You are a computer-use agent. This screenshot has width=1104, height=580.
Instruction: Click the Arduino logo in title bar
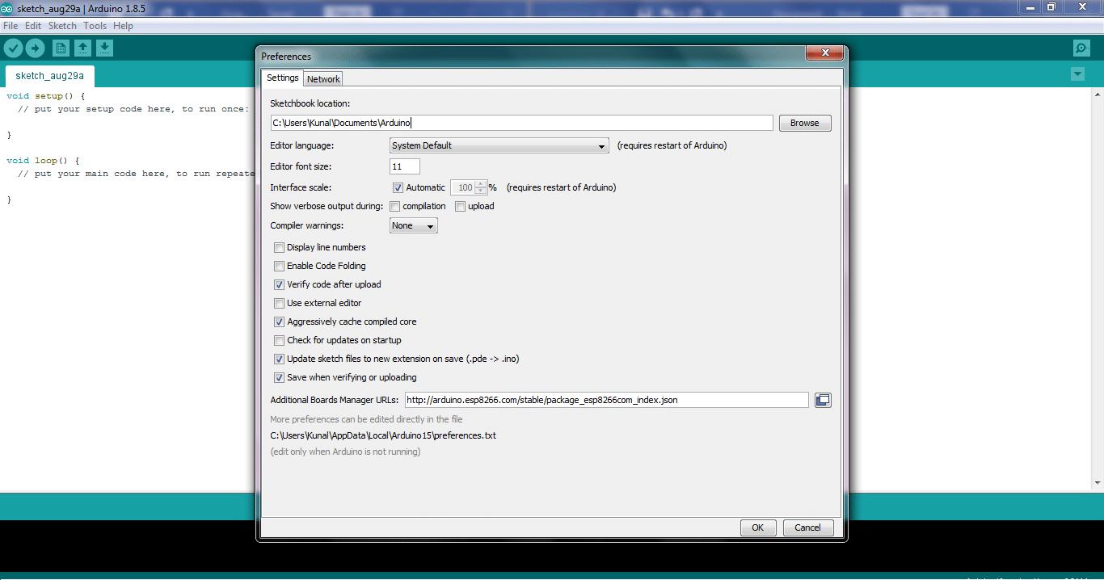pyautogui.click(x=6, y=7)
